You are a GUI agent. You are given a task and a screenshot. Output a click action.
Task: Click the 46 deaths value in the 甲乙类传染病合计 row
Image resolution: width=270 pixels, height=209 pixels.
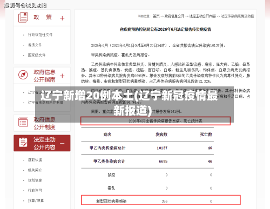210,161
